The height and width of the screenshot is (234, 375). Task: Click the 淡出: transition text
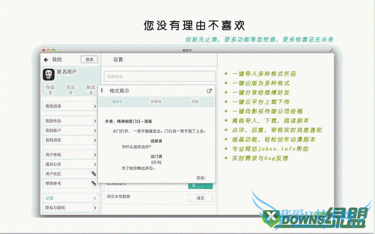[x=201, y=177]
